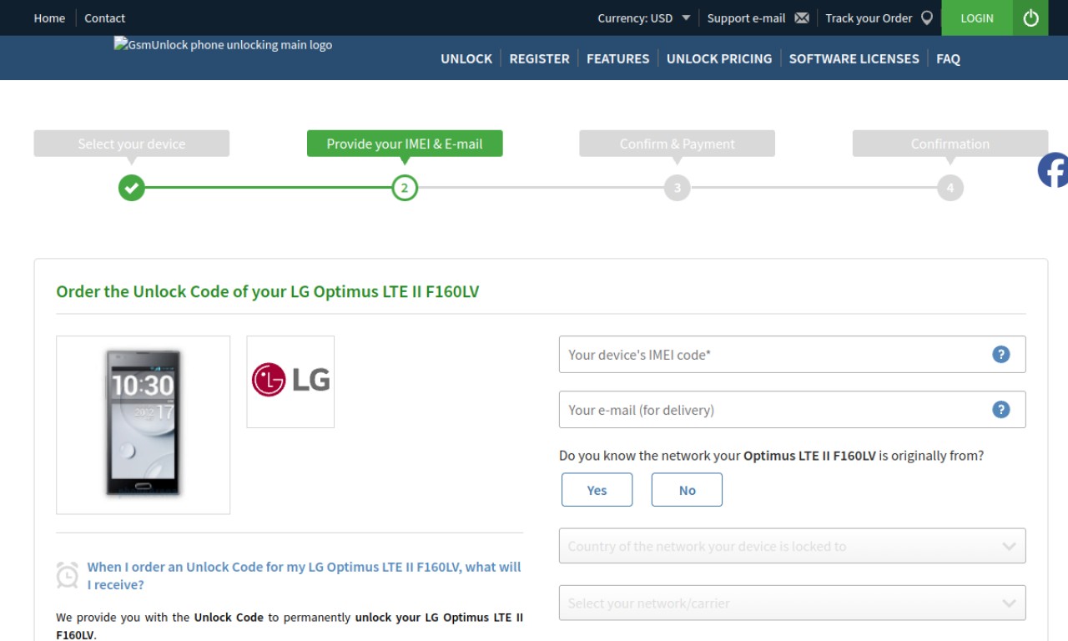Click the power icon beside LOGIN
The width and height of the screenshot is (1068, 641).
click(1030, 18)
